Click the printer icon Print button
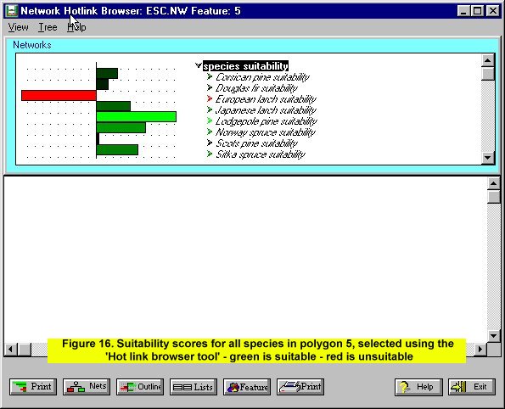505x409 pixels. pos(300,387)
